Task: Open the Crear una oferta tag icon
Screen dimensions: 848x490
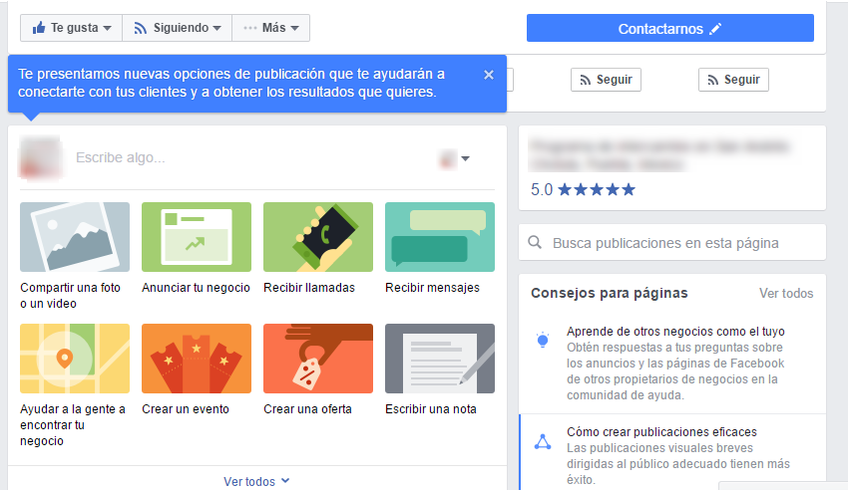Action: point(318,359)
